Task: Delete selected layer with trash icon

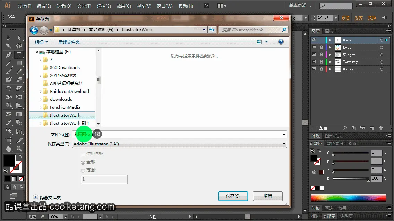Action: coord(381,128)
